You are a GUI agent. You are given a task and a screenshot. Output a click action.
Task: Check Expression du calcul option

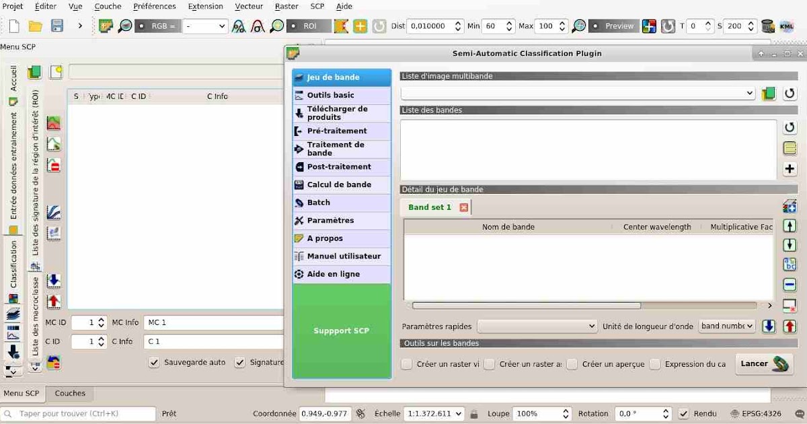(x=655, y=364)
